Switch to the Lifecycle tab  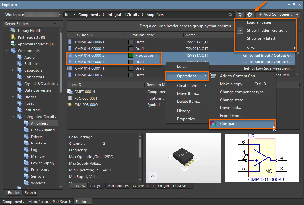(x=96, y=186)
